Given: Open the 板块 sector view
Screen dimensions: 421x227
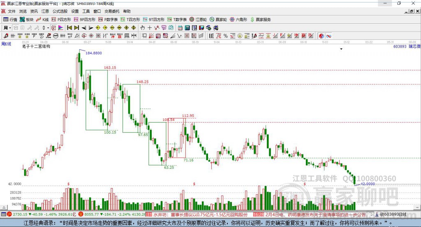Looking at the screenshot, I should coord(27,19).
